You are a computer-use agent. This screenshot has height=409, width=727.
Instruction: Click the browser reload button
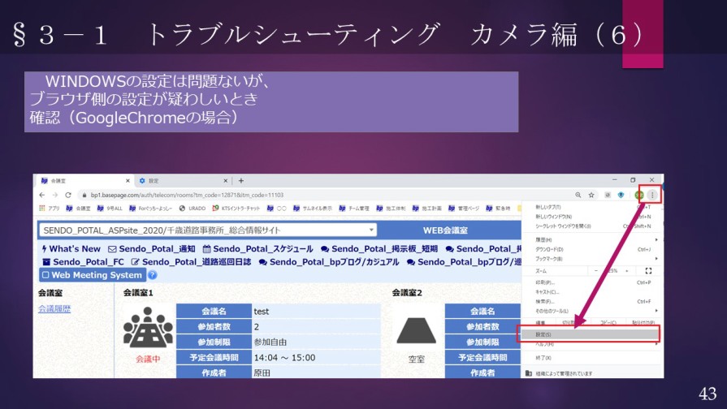click(x=68, y=195)
